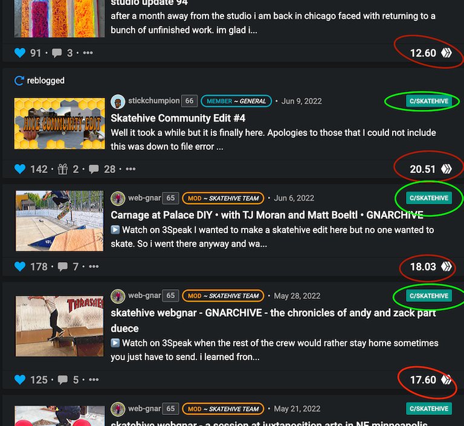
Task: Expand more options on the 178-likes post
Action: pos(94,266)
